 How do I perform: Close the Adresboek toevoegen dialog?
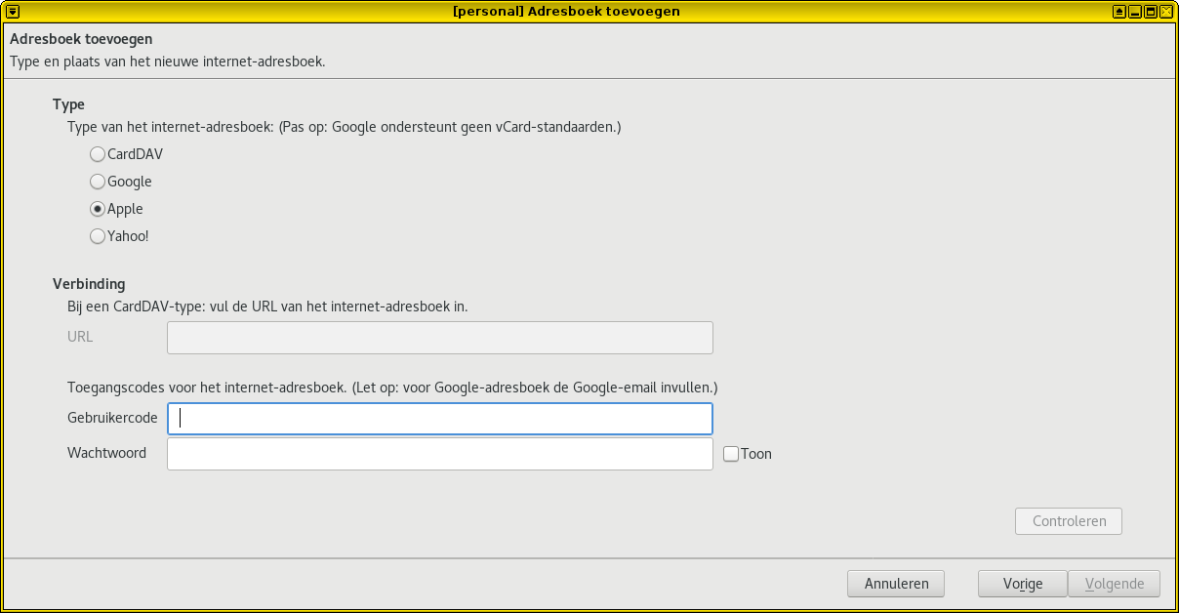pyautogui.click(x=1165, y=12)
